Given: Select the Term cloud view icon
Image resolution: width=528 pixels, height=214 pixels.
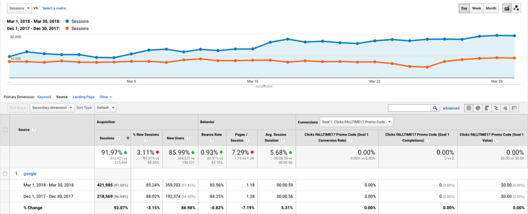Looking at the screenshot, I should click(505, 108).
